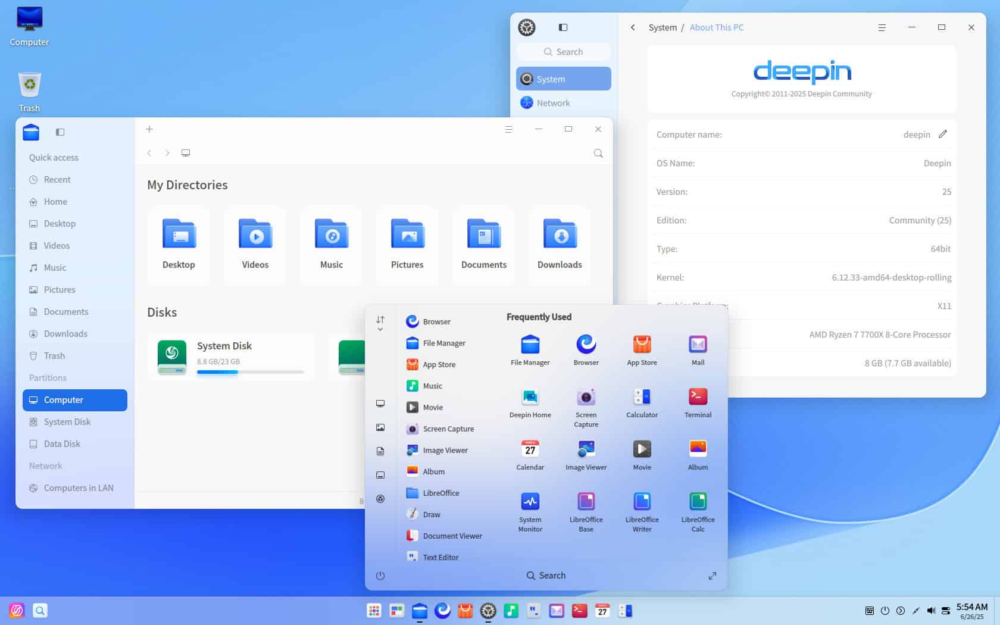Expand the launcher to full screen
1000x625 pixels.
coord(712,576)
